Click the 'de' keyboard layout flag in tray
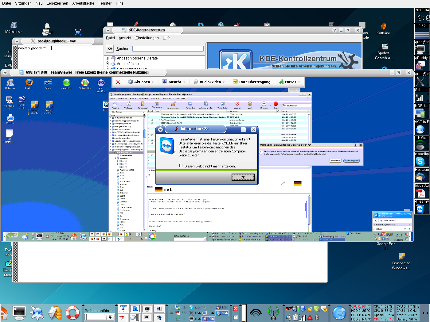430x322 pixels. [288, 309]
